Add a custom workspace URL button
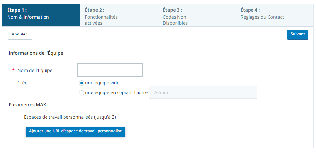 coord(75,132)
